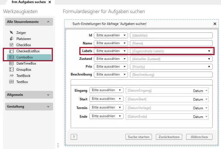This screenshot has width=221, height=149.
Task: Open the Termin operator dropdown
Action: 106,107
